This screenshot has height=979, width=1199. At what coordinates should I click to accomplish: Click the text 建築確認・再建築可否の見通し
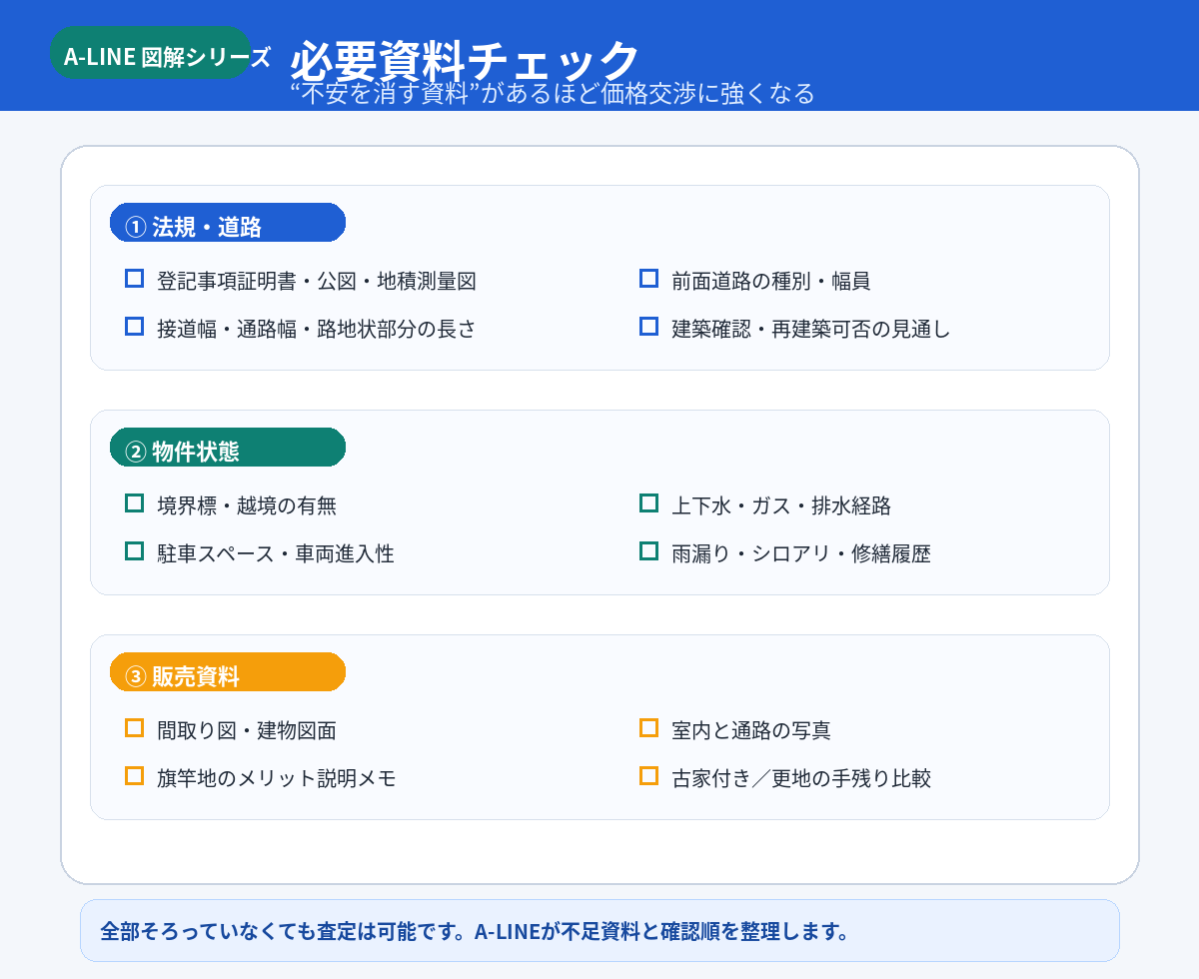click(811, 329)
